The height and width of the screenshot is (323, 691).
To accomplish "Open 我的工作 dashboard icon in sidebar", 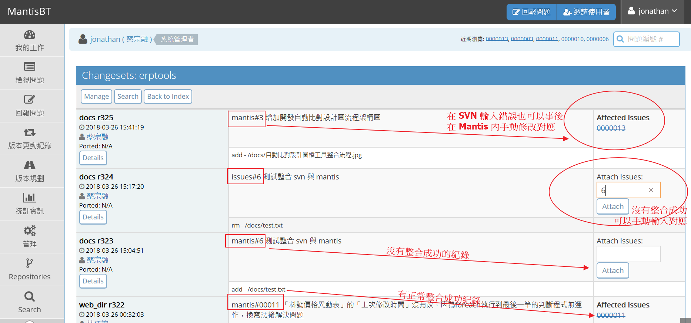I will tap(30, 35).
